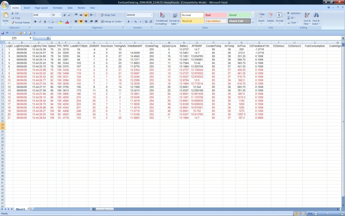Click the AutoSum sigma icon
Viewport: 345px width, 216px height.
point(288,13)
